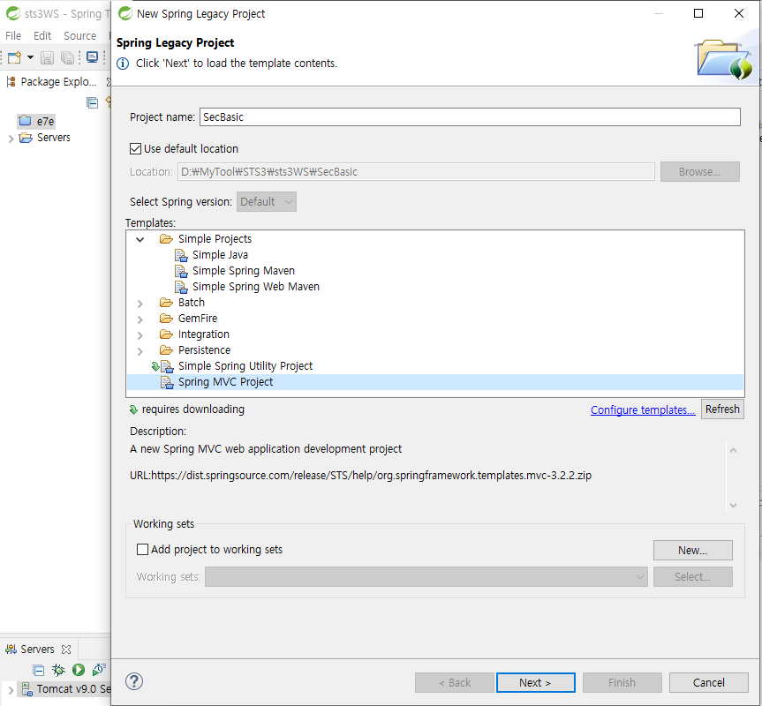Expand the Persistence templates folder

click(140, 351)
